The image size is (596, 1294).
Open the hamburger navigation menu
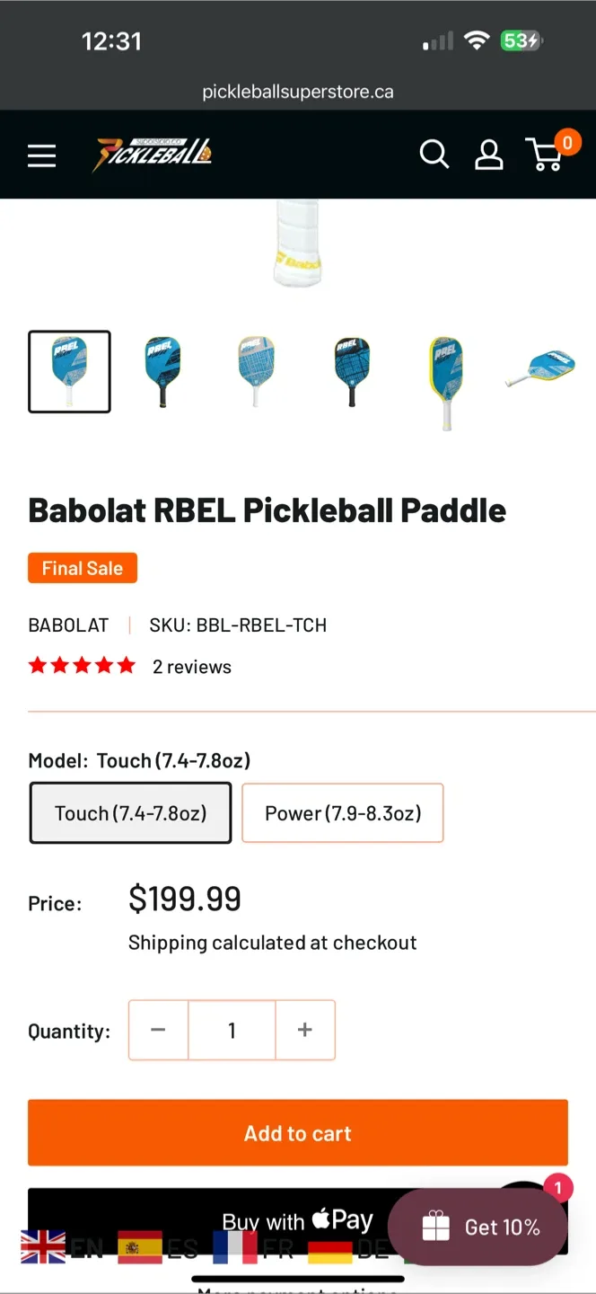[41, 155]
